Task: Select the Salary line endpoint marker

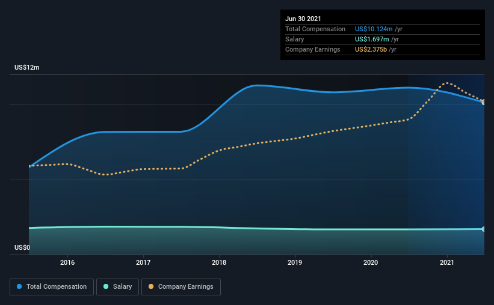Action: [x=484, y=229]
